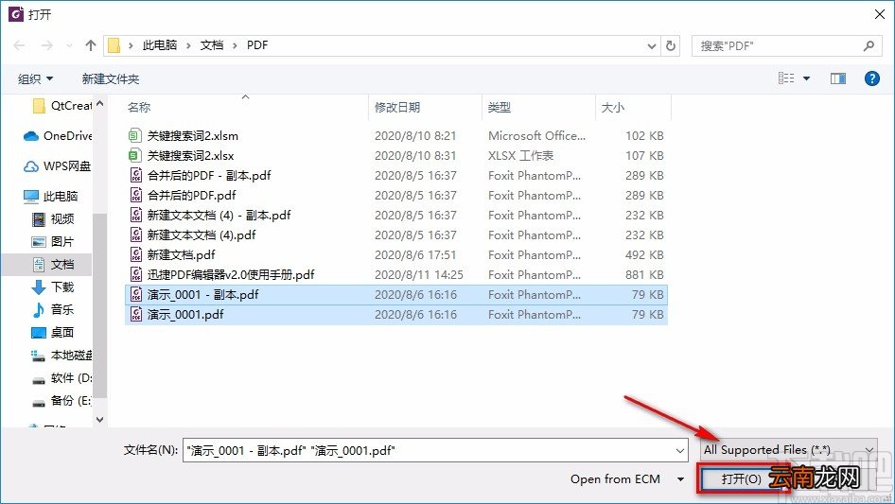Select file 演示_0001 - 副本.pdf
The width and height of the screenshot is (895, 504).
click(395, 294)
